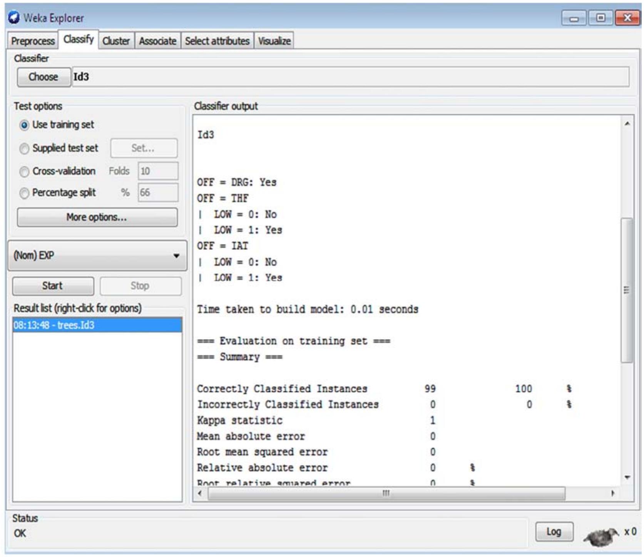Open the Classify tab
Screen dimensions: 644x557
coord(79,39)
